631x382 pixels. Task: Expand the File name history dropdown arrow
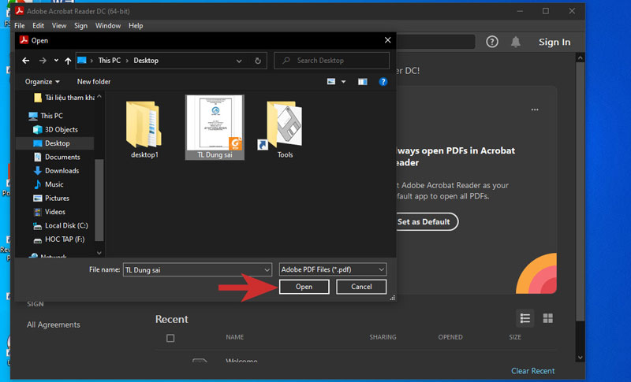coord(267,269)
